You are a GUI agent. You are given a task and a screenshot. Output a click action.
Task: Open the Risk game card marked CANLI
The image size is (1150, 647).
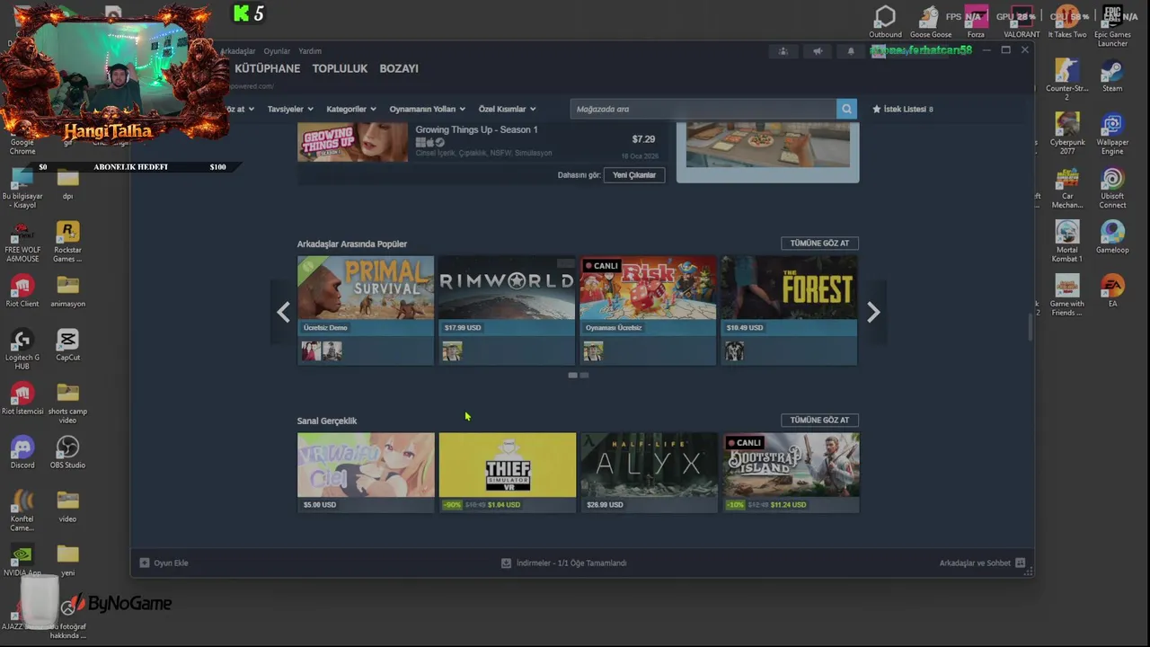point(648,310)
